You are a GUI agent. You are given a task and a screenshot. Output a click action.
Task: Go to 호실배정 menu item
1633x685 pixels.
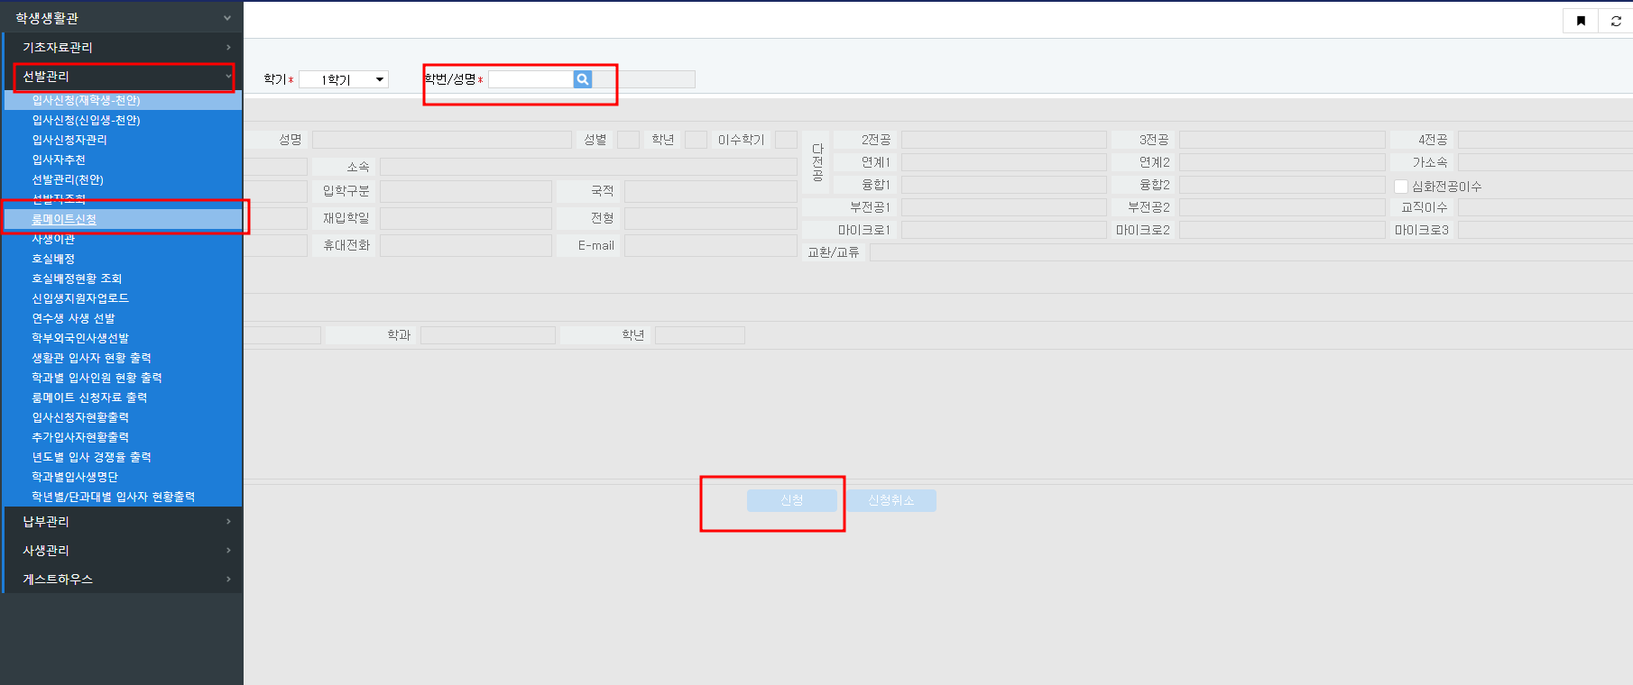tap(53, 259)
